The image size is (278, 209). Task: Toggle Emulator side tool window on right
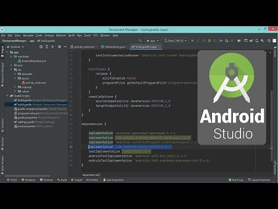(275, 168)
